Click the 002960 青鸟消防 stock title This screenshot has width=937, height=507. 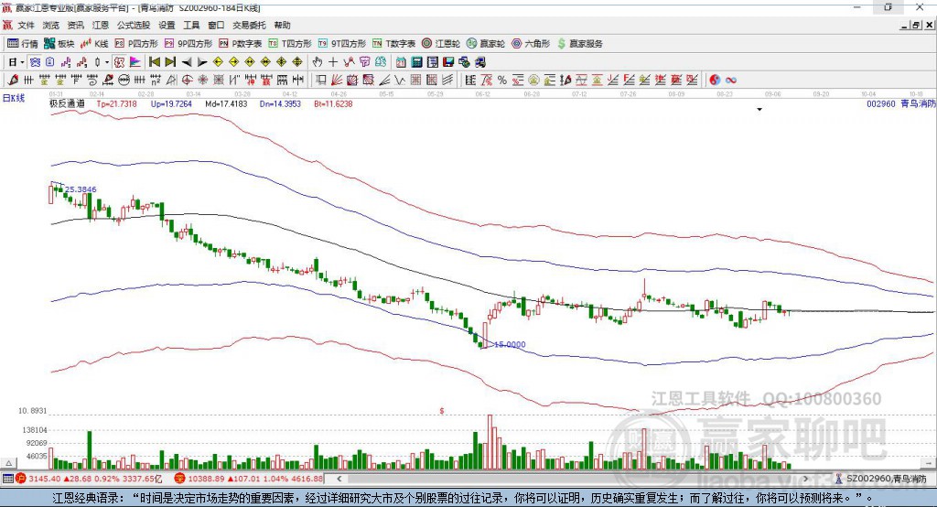900,103
